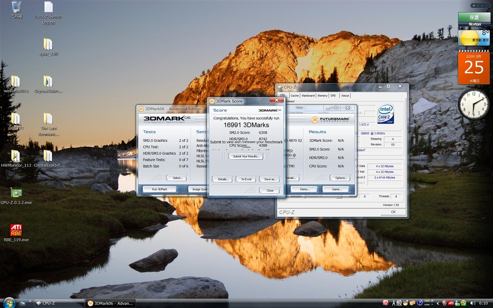This screenshot has height=308, width=493.
Task: Open the HWMonitor_113 folder icon
Action: 15,156
